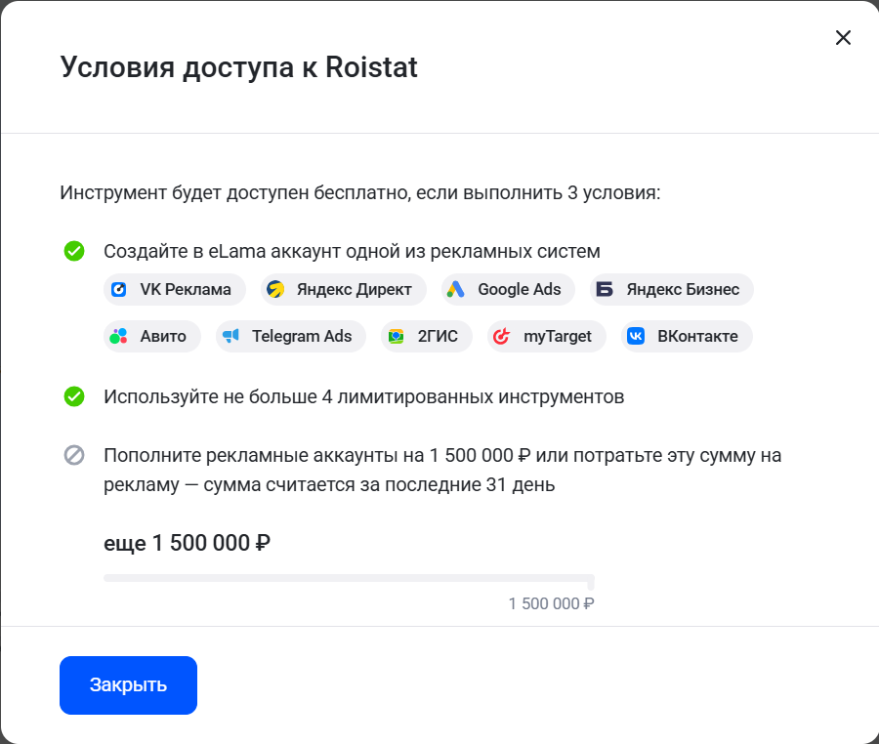
Task: Click the Telegram Ads icon
Action: click(231, 336)
